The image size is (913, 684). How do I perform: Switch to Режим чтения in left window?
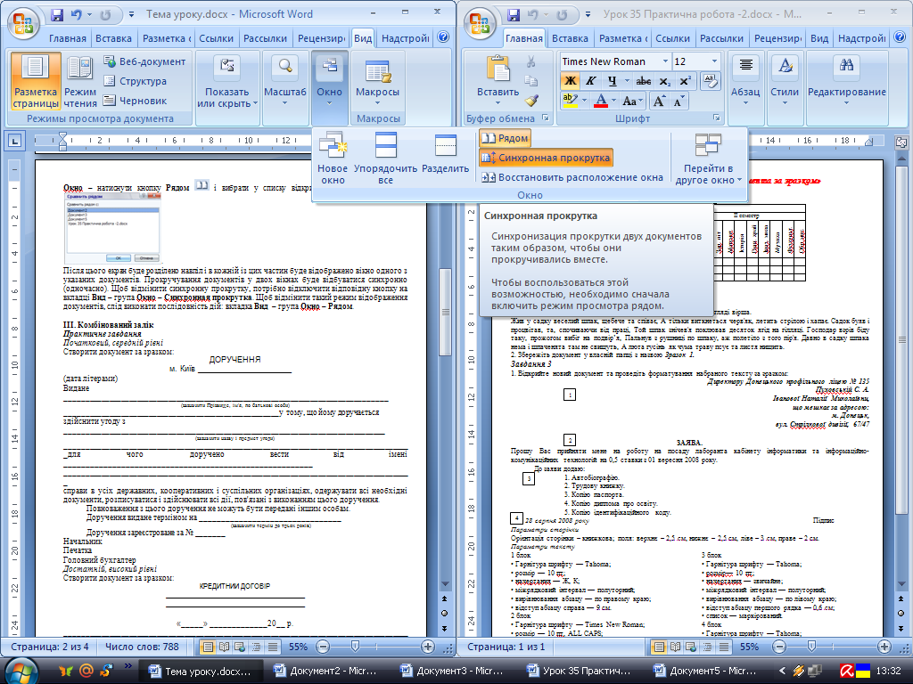[x=80, y=81]
